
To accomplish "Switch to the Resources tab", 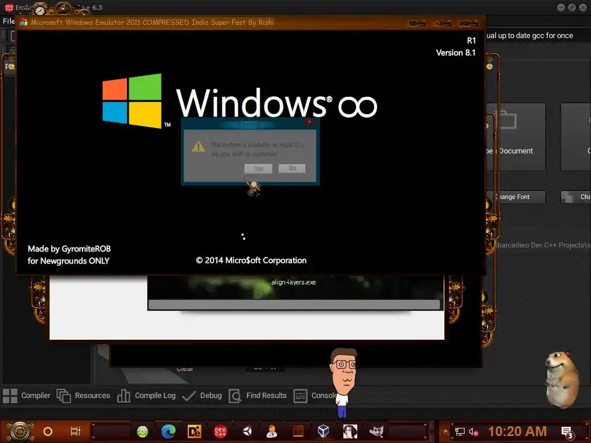I will pos(83,396).
